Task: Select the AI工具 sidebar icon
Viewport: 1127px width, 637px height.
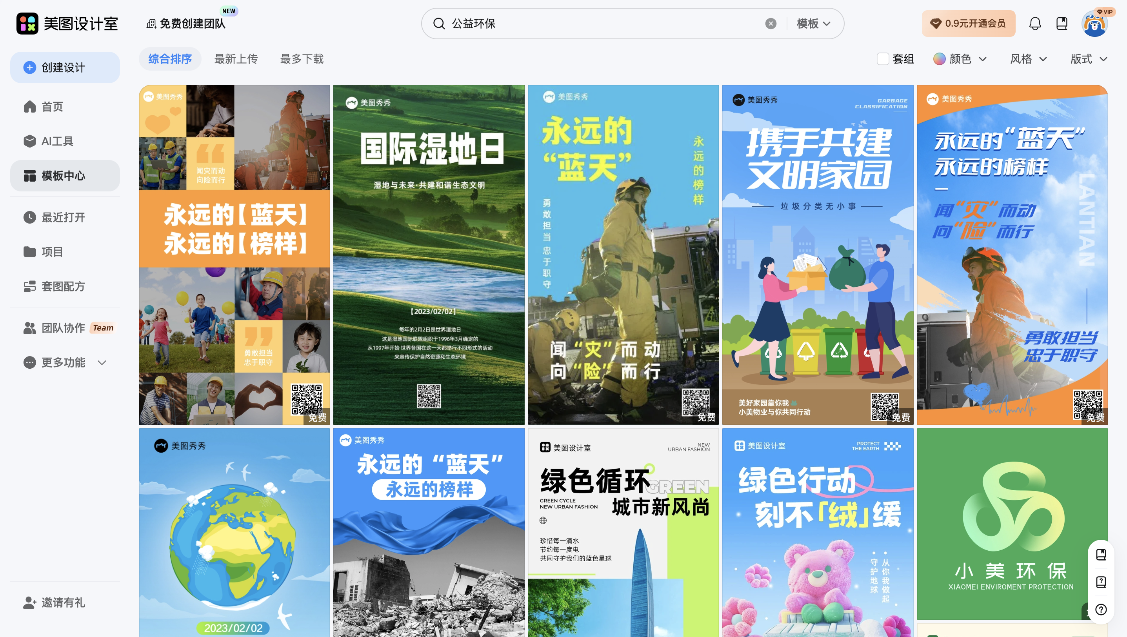Action: pyautogui.click(x=29, y=141)
